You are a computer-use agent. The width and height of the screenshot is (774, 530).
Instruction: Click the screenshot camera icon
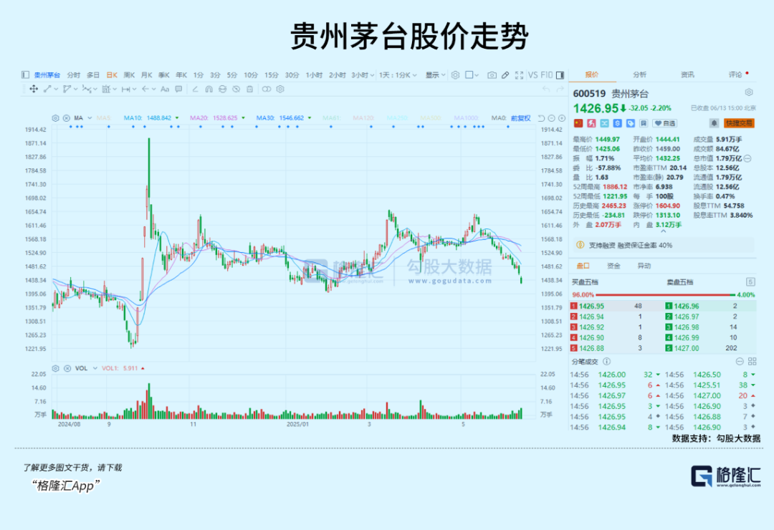[492, 74]
